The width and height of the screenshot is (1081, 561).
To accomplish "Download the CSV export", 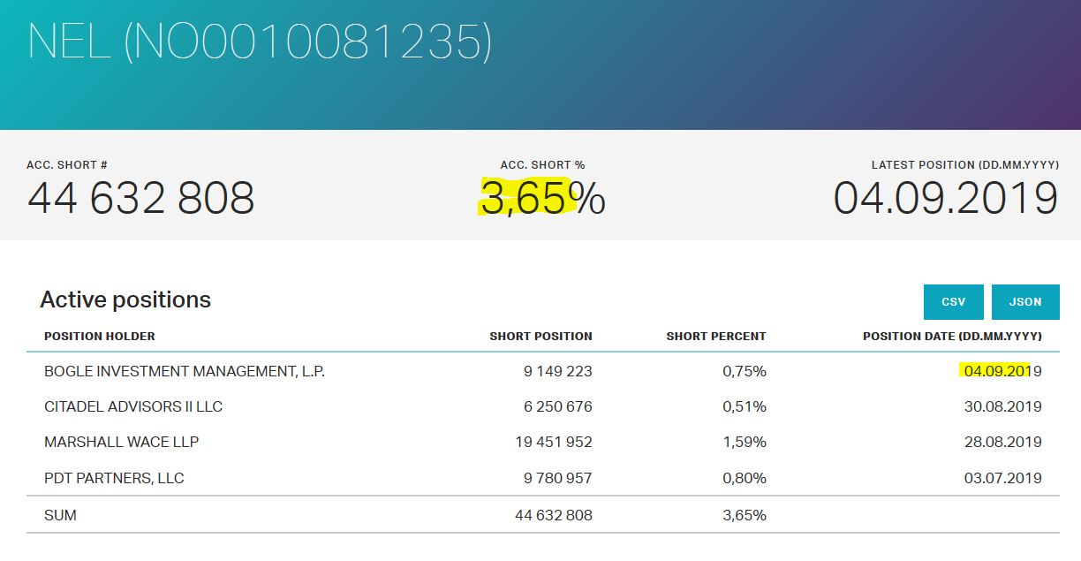I will 953,302.
